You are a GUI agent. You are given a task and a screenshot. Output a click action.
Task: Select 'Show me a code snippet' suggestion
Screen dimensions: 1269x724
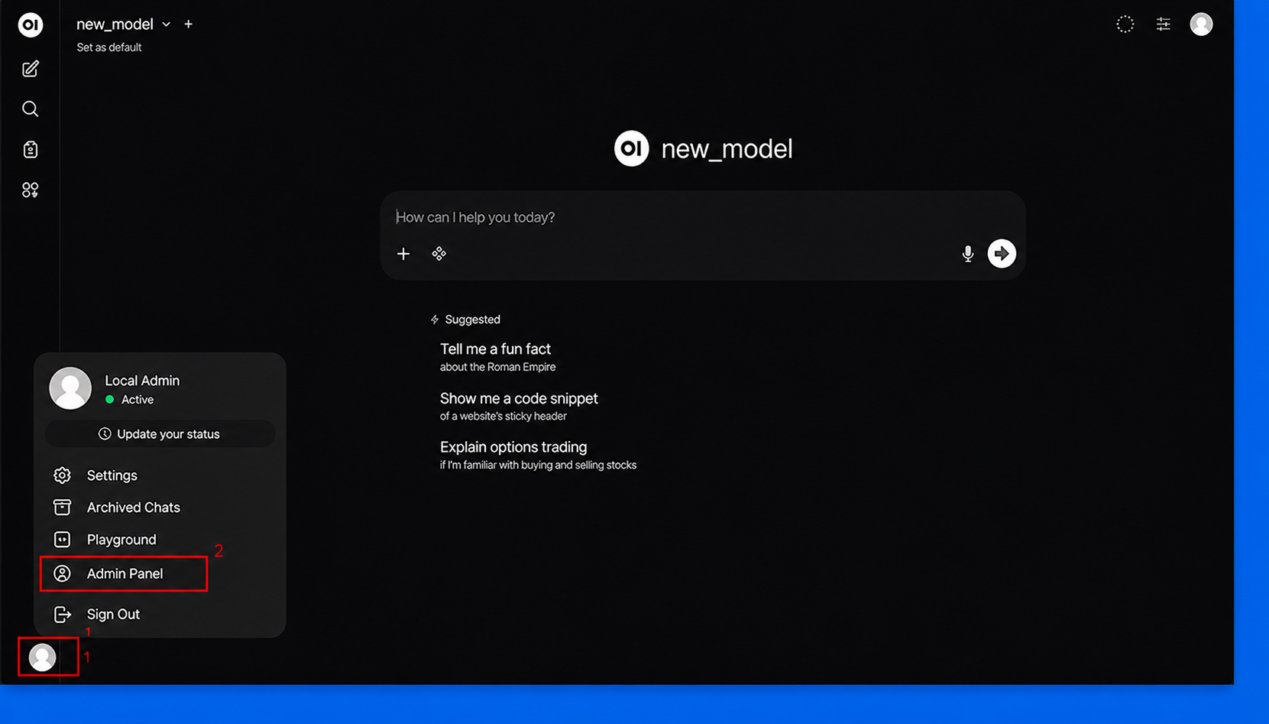tap(519, 406)
